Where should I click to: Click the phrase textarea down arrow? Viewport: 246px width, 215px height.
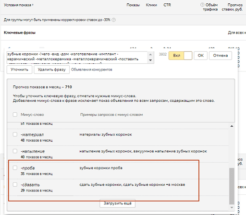click(150, 60)
